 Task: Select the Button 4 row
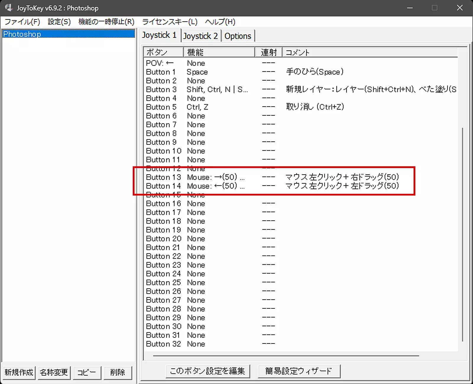tap(301, 98)
